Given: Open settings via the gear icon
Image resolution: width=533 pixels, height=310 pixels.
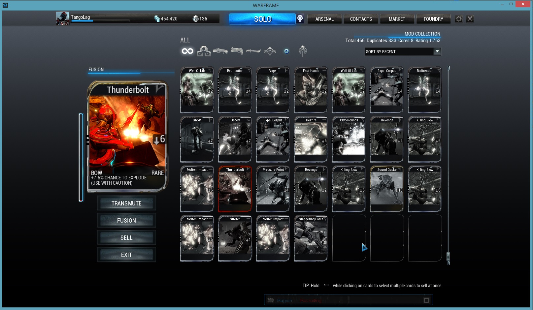Looking at the screenshot, I should click(x=459, y=19).
